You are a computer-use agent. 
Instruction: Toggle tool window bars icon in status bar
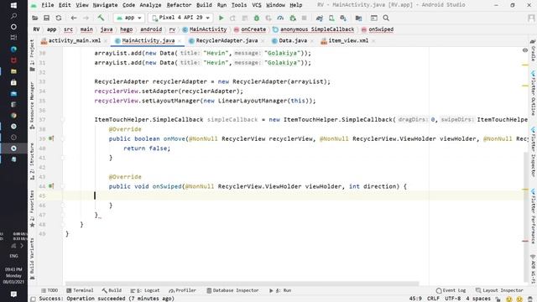click(33, 299)
